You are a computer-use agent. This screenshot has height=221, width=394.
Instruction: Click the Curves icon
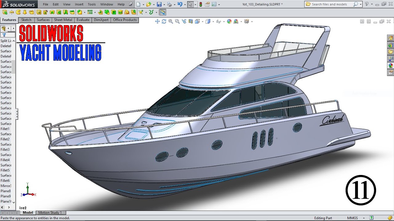coord(151,12)
